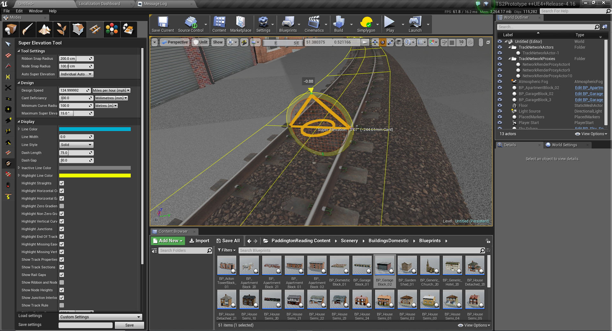Uncheck the Highlight Straights checkbox
Viewport: 612px width, 331px height.
[62, 183]
